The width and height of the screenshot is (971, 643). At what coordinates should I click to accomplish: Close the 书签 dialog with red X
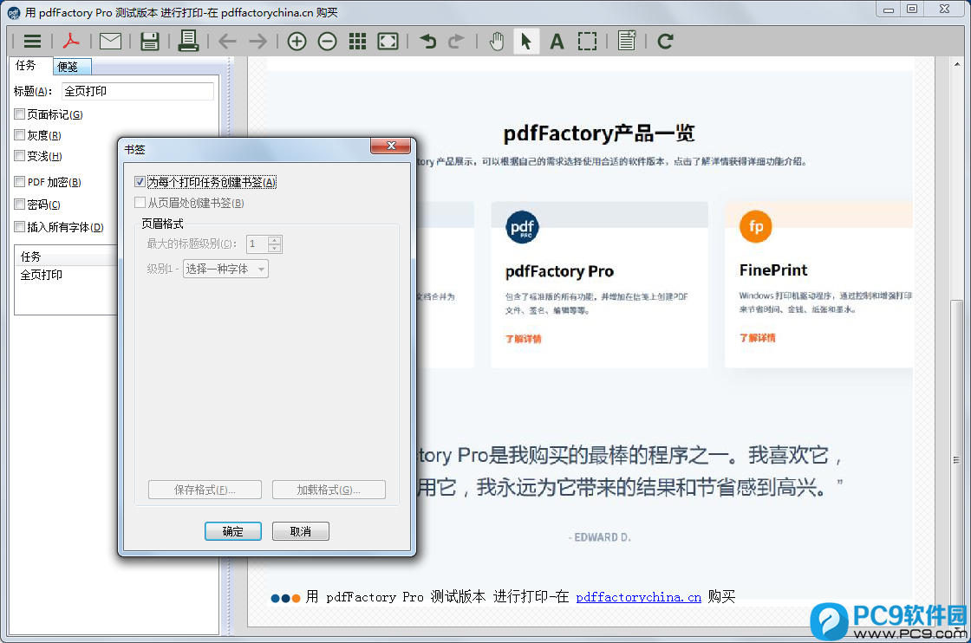[391, 146]
